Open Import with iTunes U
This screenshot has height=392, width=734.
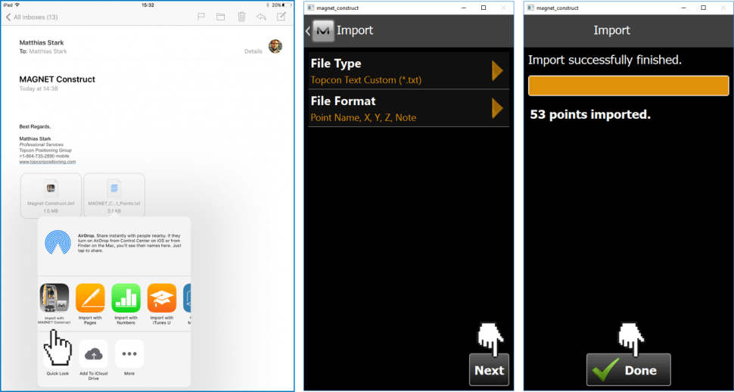[162, 297]
